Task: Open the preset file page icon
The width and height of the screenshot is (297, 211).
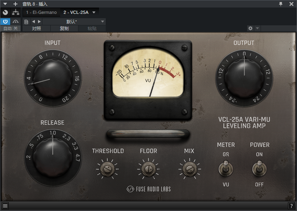Action: (26, 22)
